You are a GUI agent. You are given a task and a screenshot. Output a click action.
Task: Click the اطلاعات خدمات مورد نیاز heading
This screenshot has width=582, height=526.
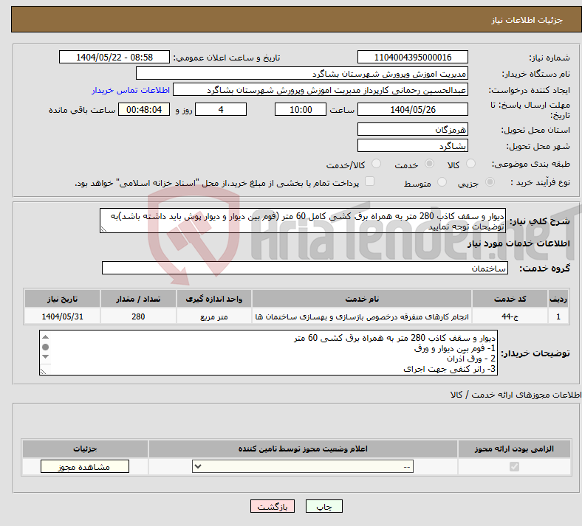click(x=518, y=243)
